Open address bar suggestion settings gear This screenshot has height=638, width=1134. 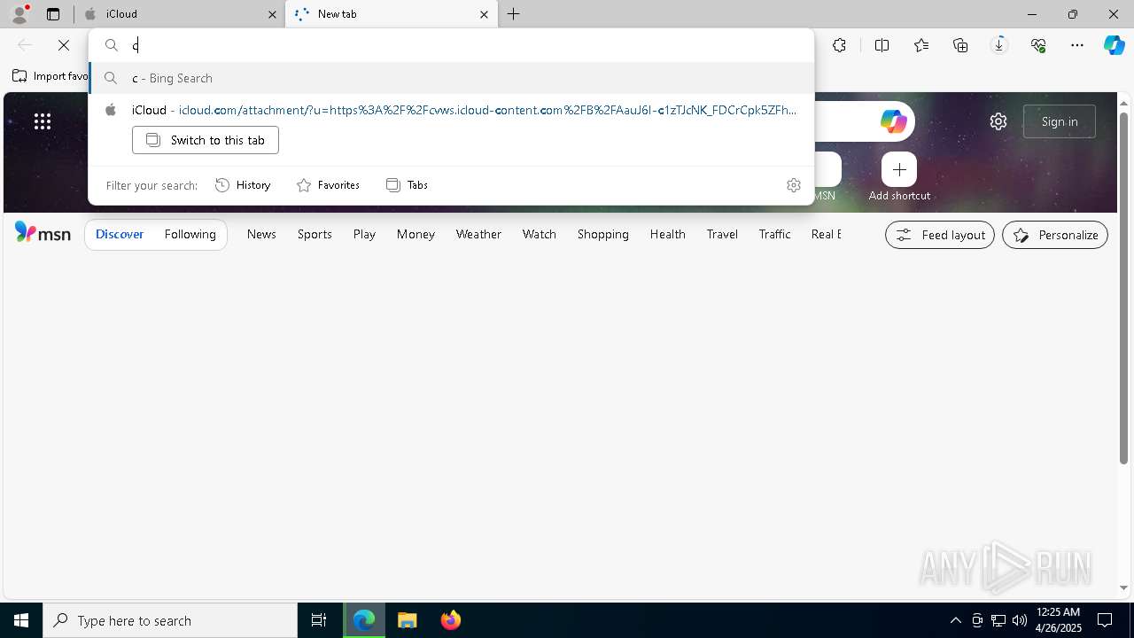[x=794, y=185]
